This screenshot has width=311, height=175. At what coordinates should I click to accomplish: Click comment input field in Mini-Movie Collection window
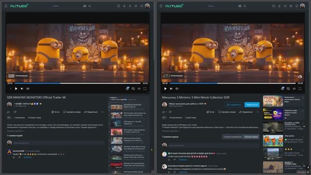tap(214, 145)
